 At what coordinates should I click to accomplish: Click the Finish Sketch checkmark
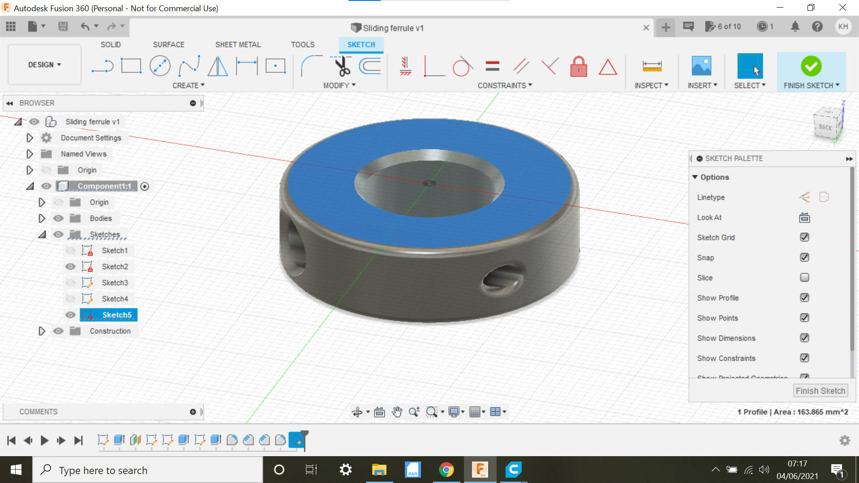point(811,66)
